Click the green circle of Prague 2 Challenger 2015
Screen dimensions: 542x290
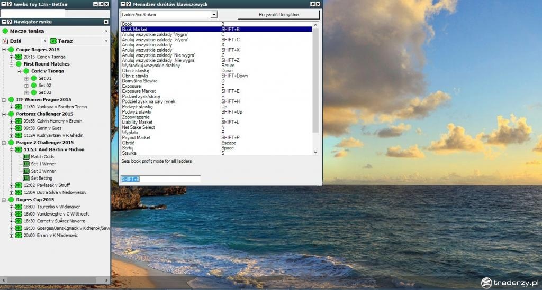(x=12, y=143)
